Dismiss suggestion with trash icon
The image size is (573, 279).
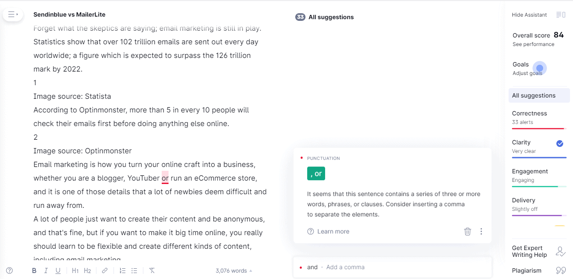pos(468,231)
